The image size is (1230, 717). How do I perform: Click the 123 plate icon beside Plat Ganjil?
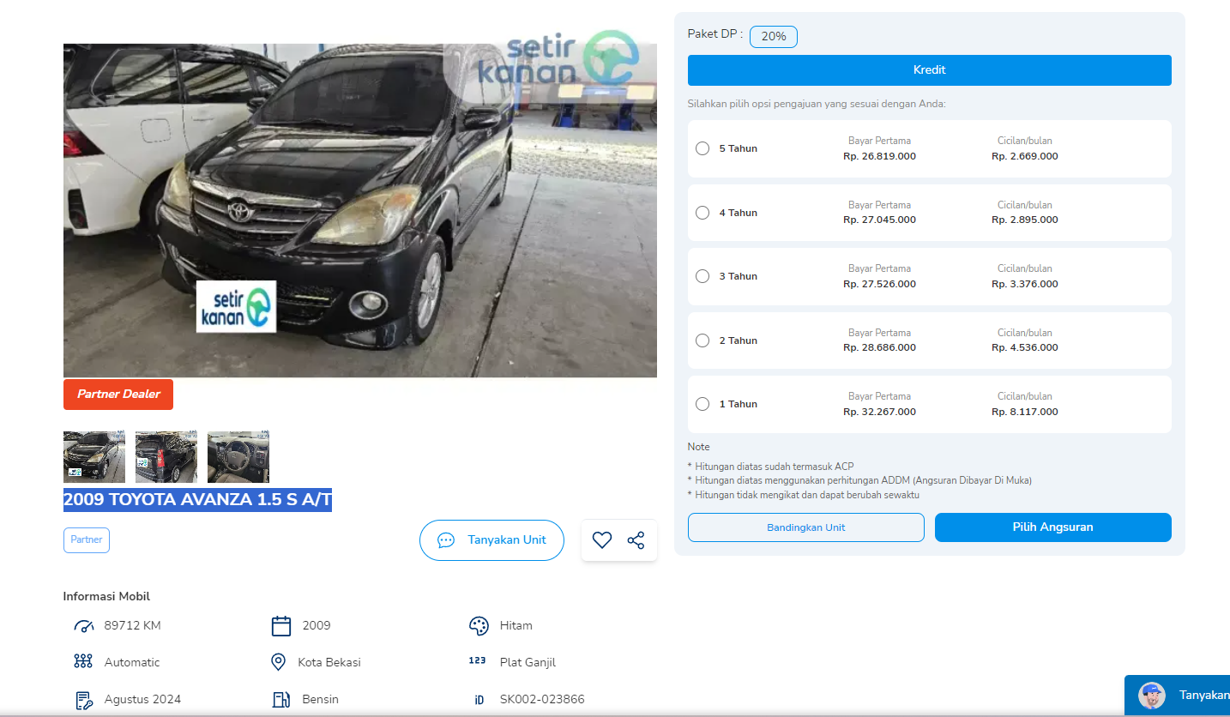point(478,660)
